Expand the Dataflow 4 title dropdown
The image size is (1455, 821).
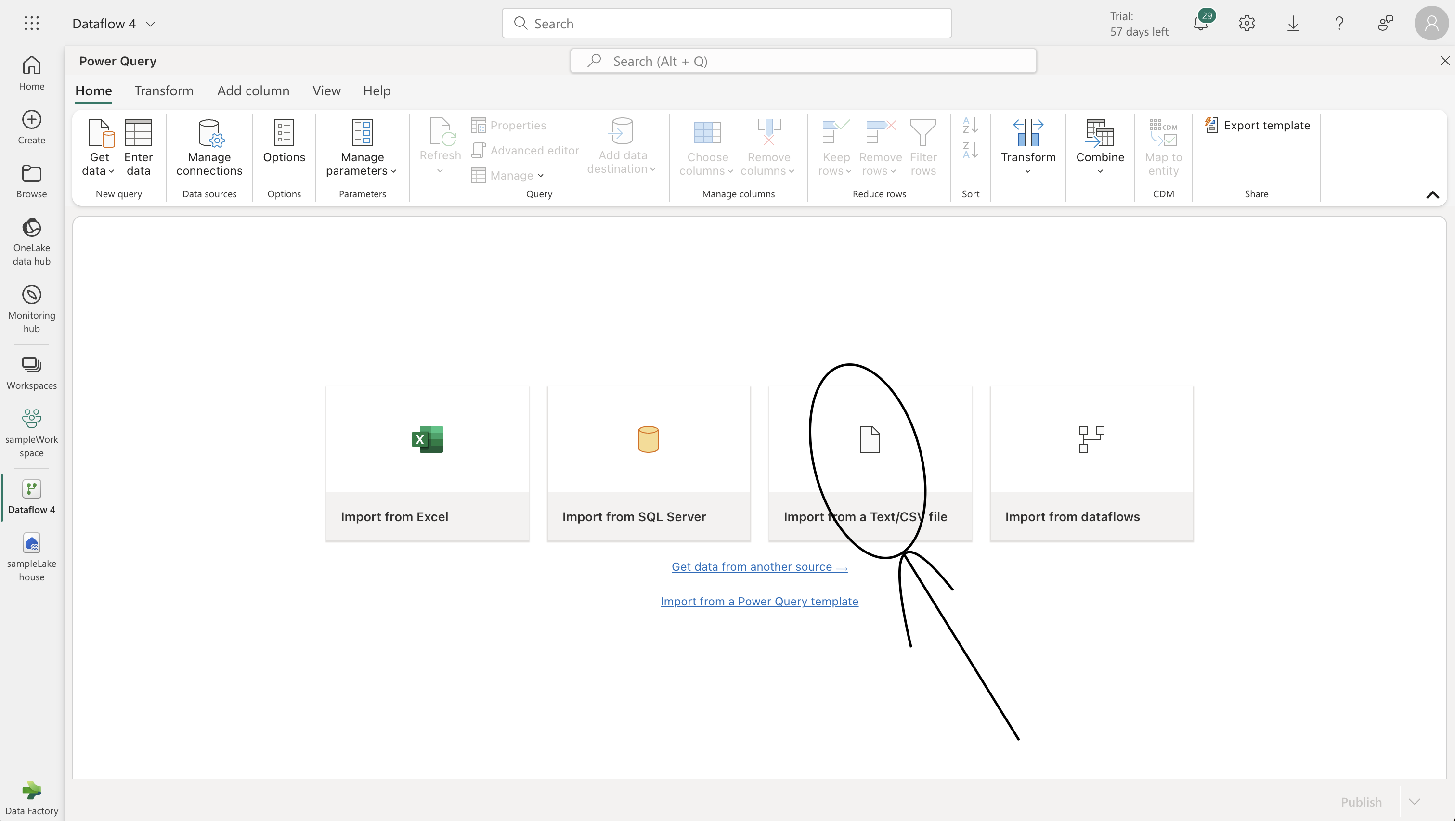(150, 24)
